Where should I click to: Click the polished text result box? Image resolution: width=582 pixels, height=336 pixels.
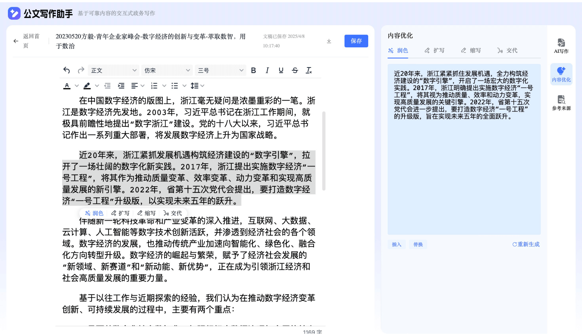[x=464, y=149]
